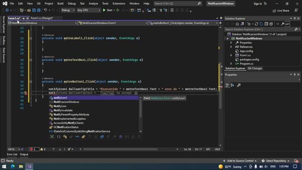Click Start Without Debugging outline arrow
The image size is (302, 170).
click(x=118, y=10)
